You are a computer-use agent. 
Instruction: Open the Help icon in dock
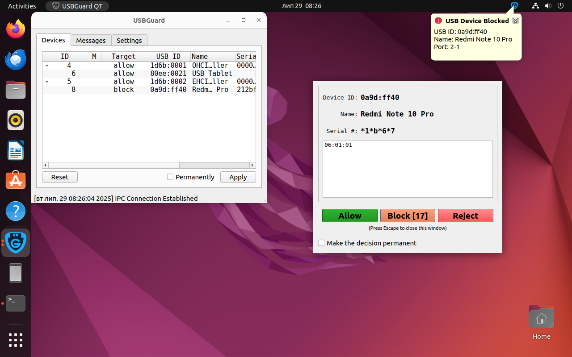click(x=16, y=211)
